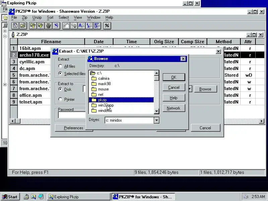This screenshot has height=201, width=268.
Task: Confirm the Browse dialog with OK
Action: pyautogui.click(x=174, y=77)
